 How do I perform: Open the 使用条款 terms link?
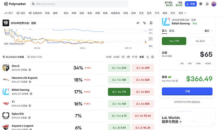click(195, 102)
